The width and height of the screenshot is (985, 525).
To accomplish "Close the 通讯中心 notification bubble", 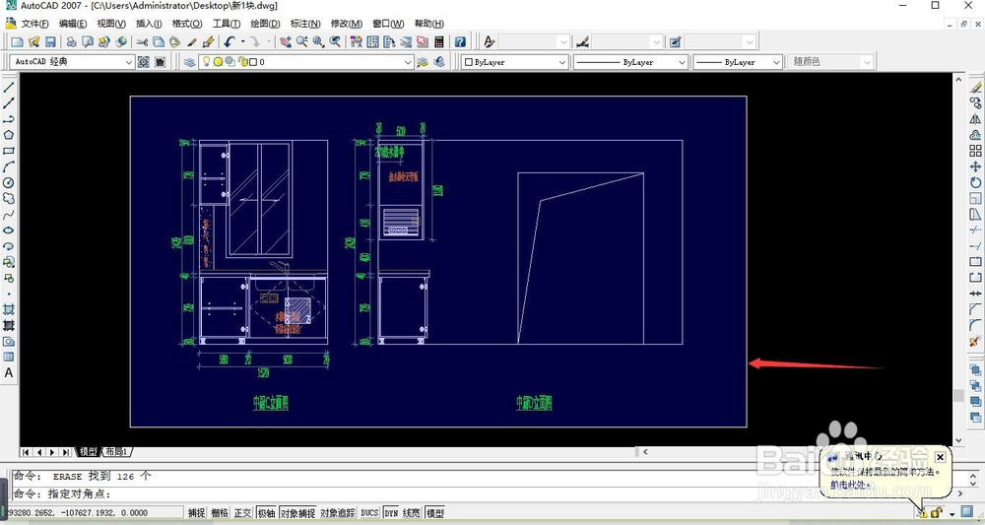I will (940, 457).
